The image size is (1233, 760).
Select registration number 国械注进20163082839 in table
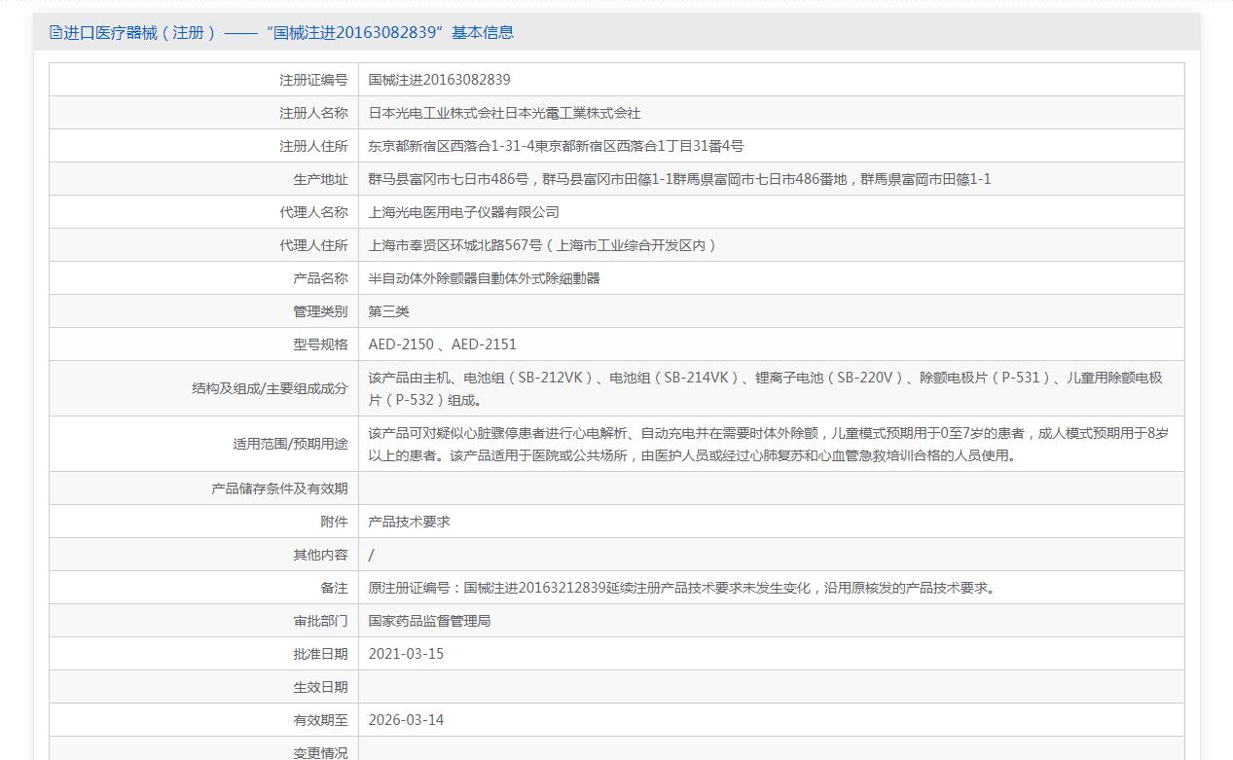pos(439,80)
